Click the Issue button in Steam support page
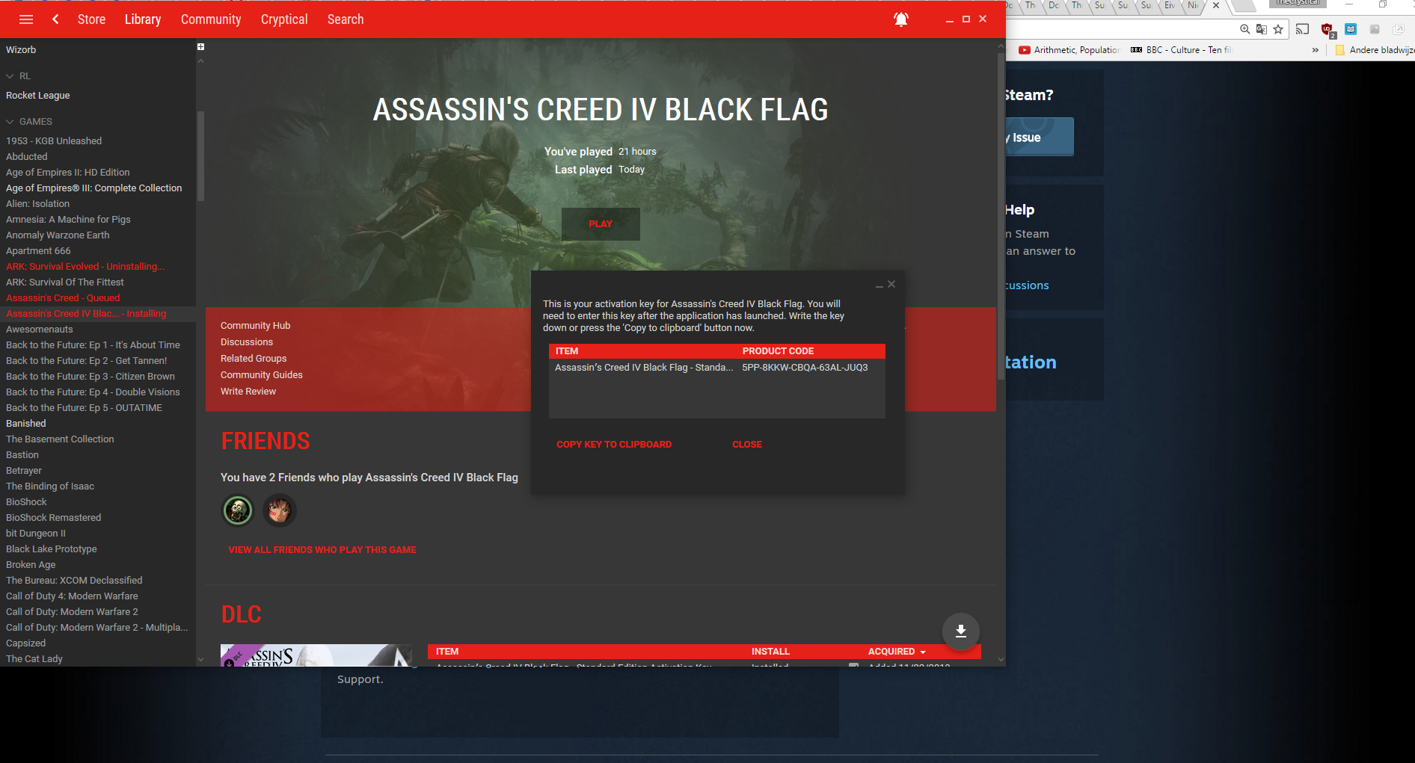This screenshot has height=763, width=1415. tap(1040, 138)
